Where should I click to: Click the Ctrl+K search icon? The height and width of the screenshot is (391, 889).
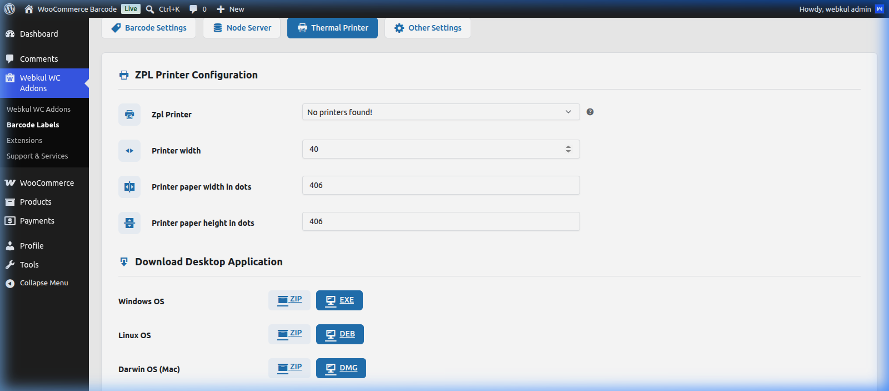click(x=150, y=9)
